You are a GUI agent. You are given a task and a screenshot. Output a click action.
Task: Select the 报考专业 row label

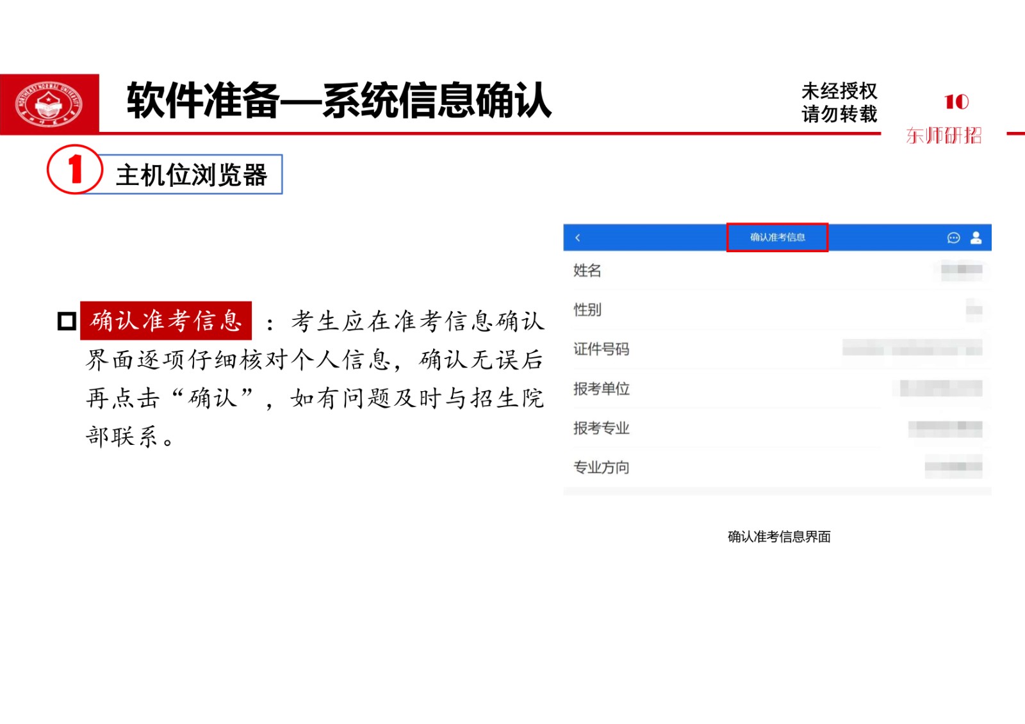[601, 428]
